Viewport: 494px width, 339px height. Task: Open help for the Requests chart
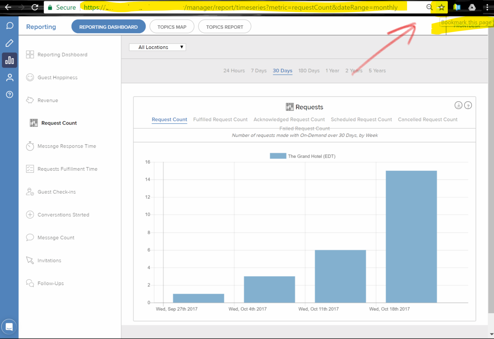[x=468, y=105]
